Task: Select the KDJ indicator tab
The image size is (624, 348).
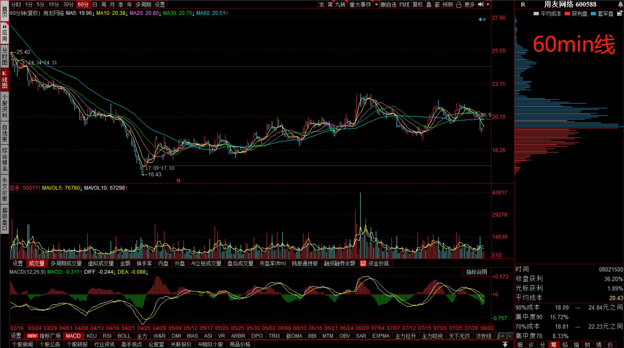Action: pos(92,336)
